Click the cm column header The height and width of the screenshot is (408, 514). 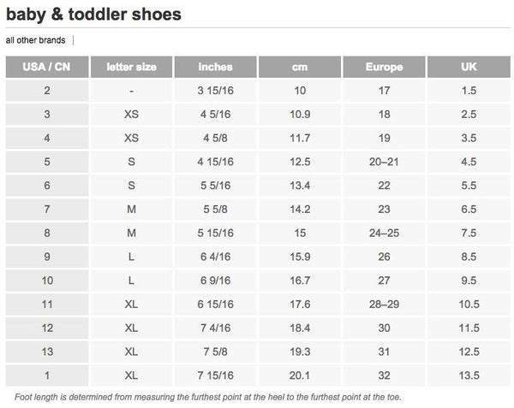coord(300,67)
